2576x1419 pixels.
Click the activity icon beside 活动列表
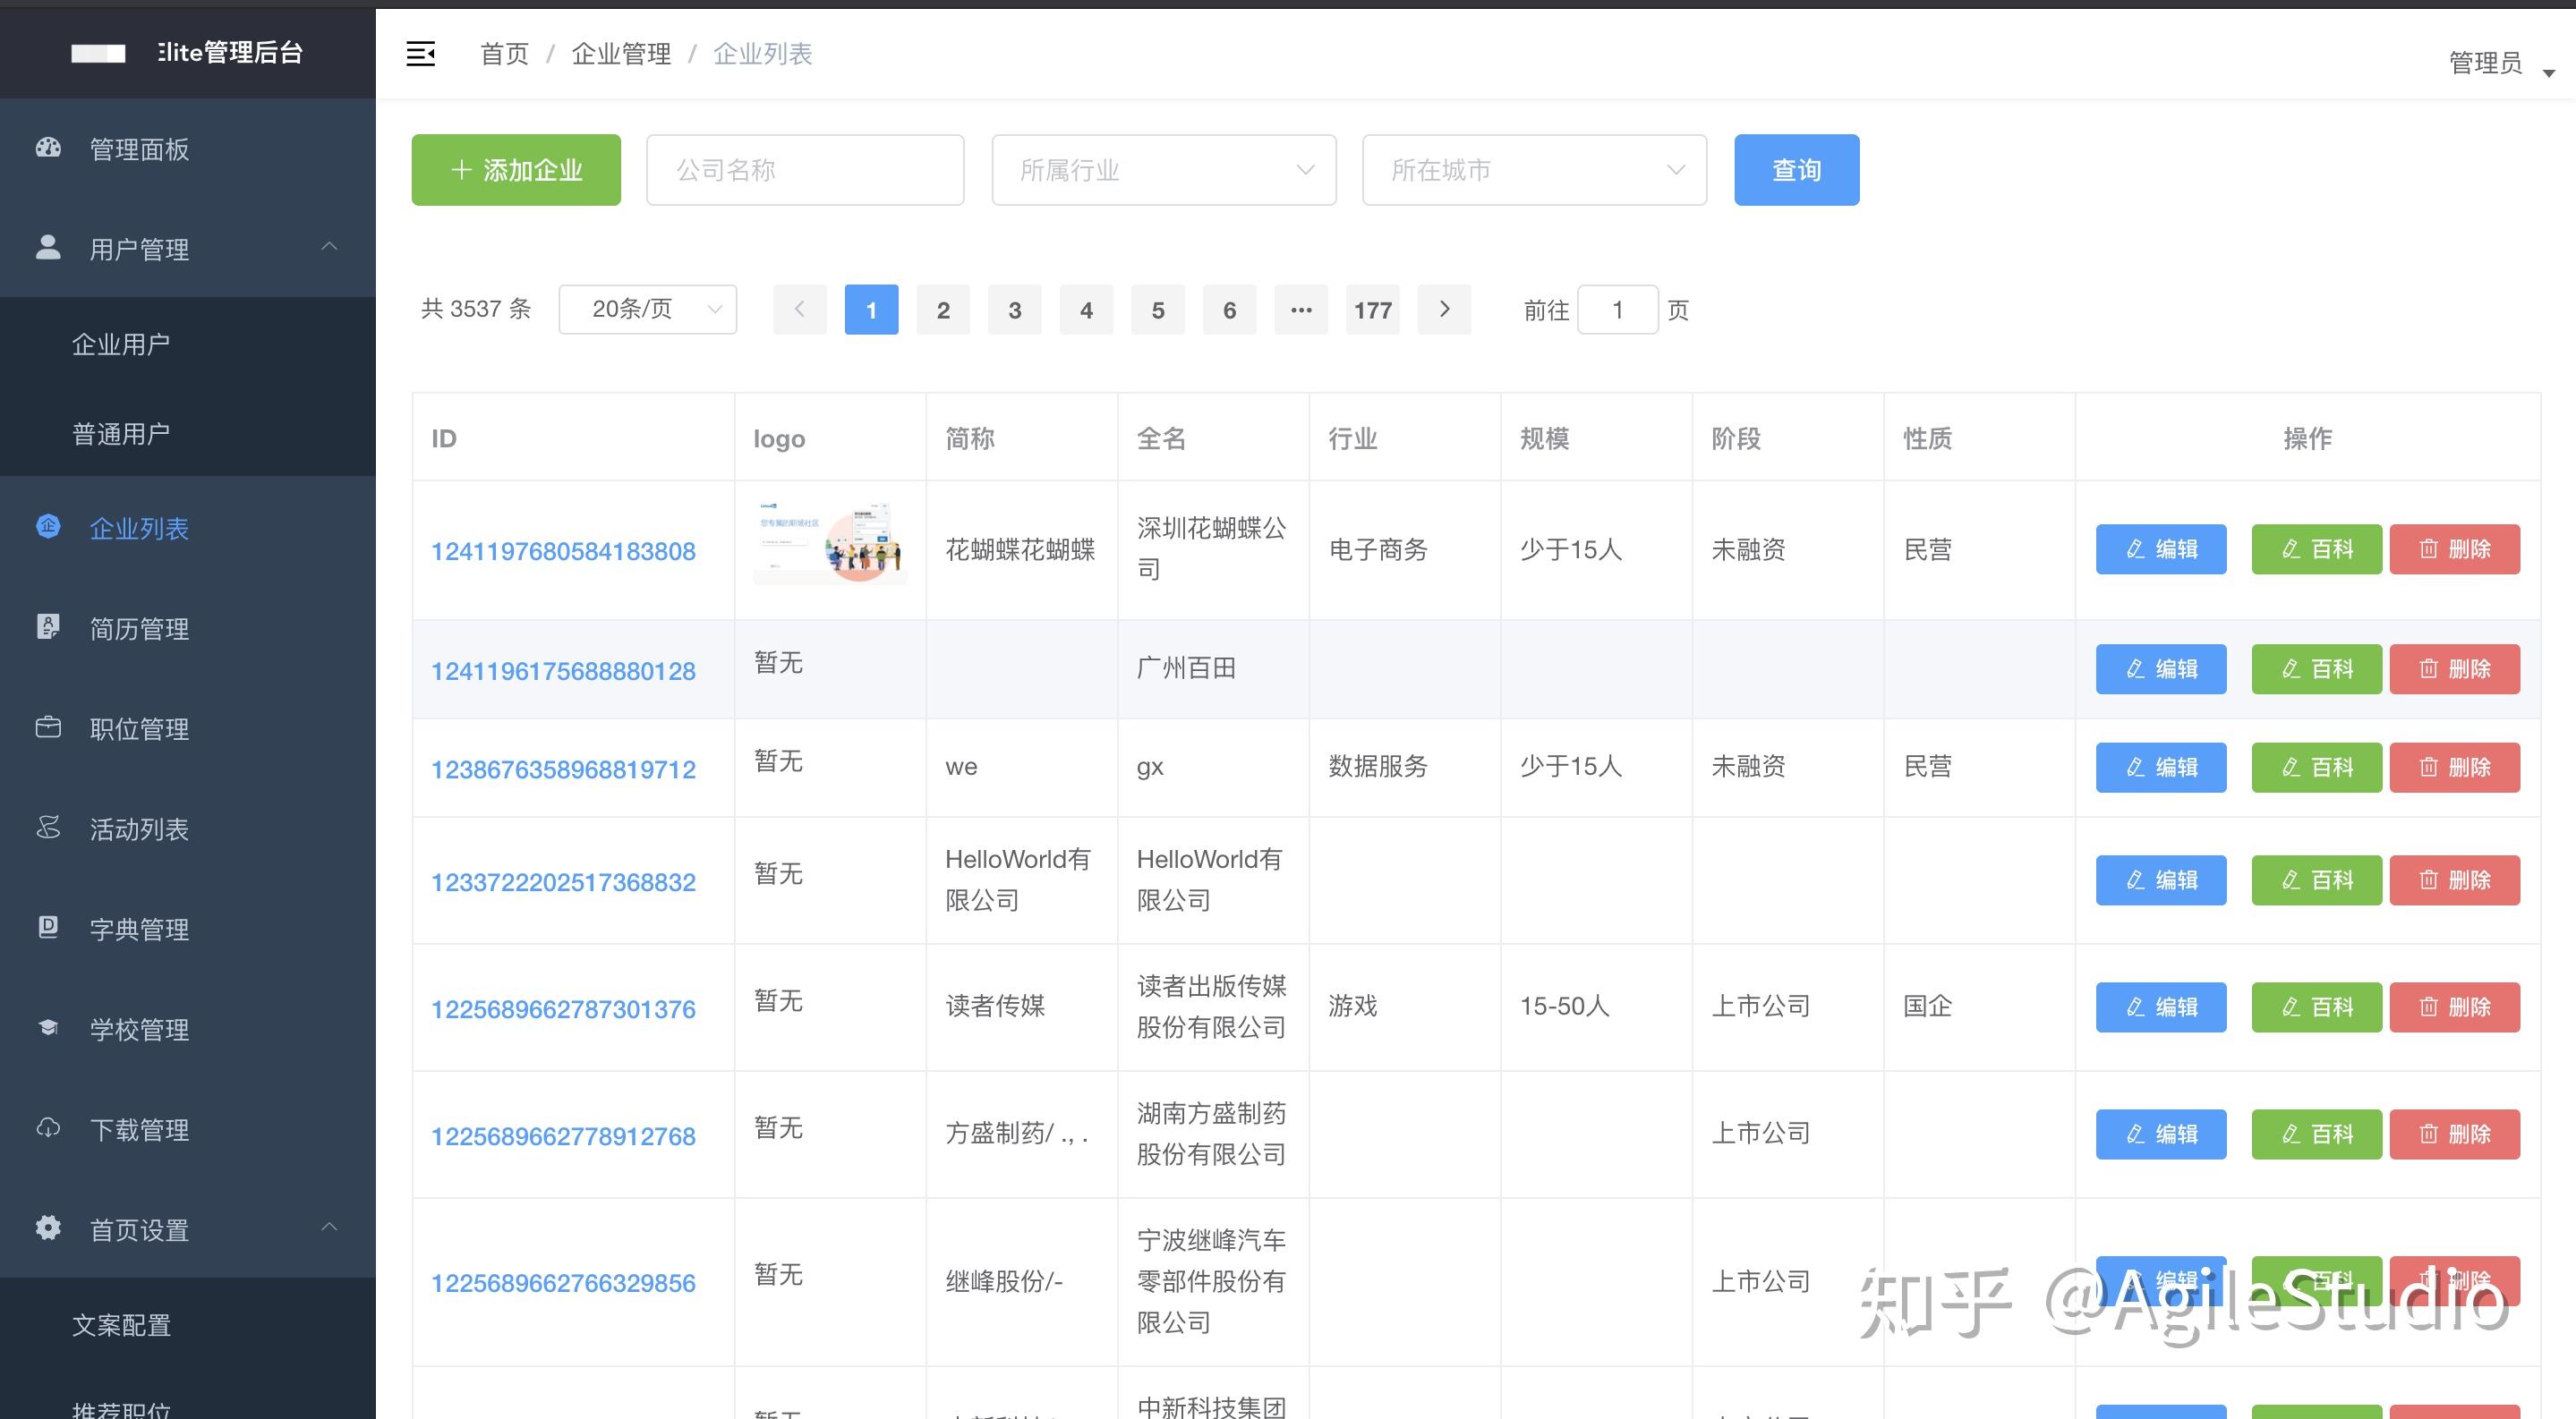click(48, 827)
